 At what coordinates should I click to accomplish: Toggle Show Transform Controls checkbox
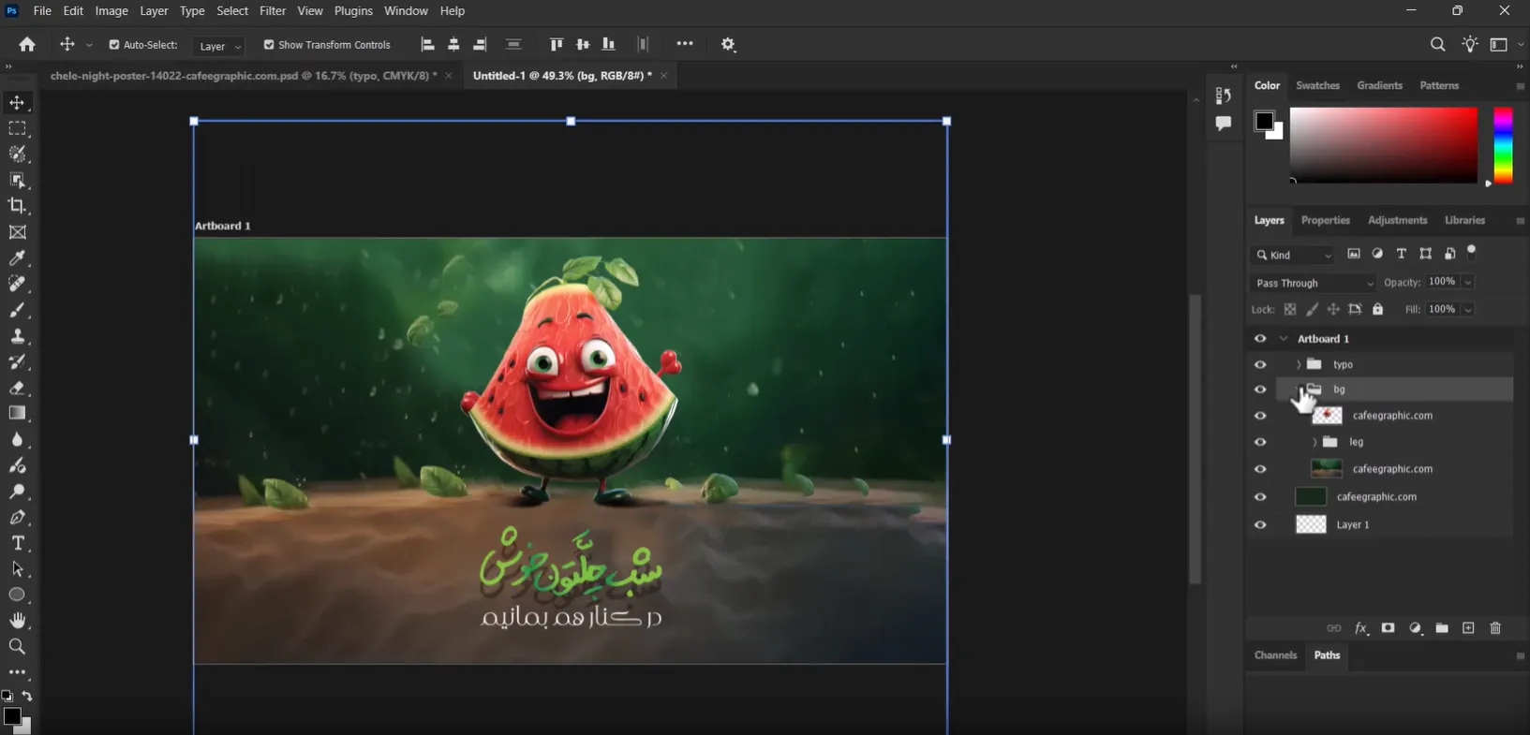click(x=269, y=45)
